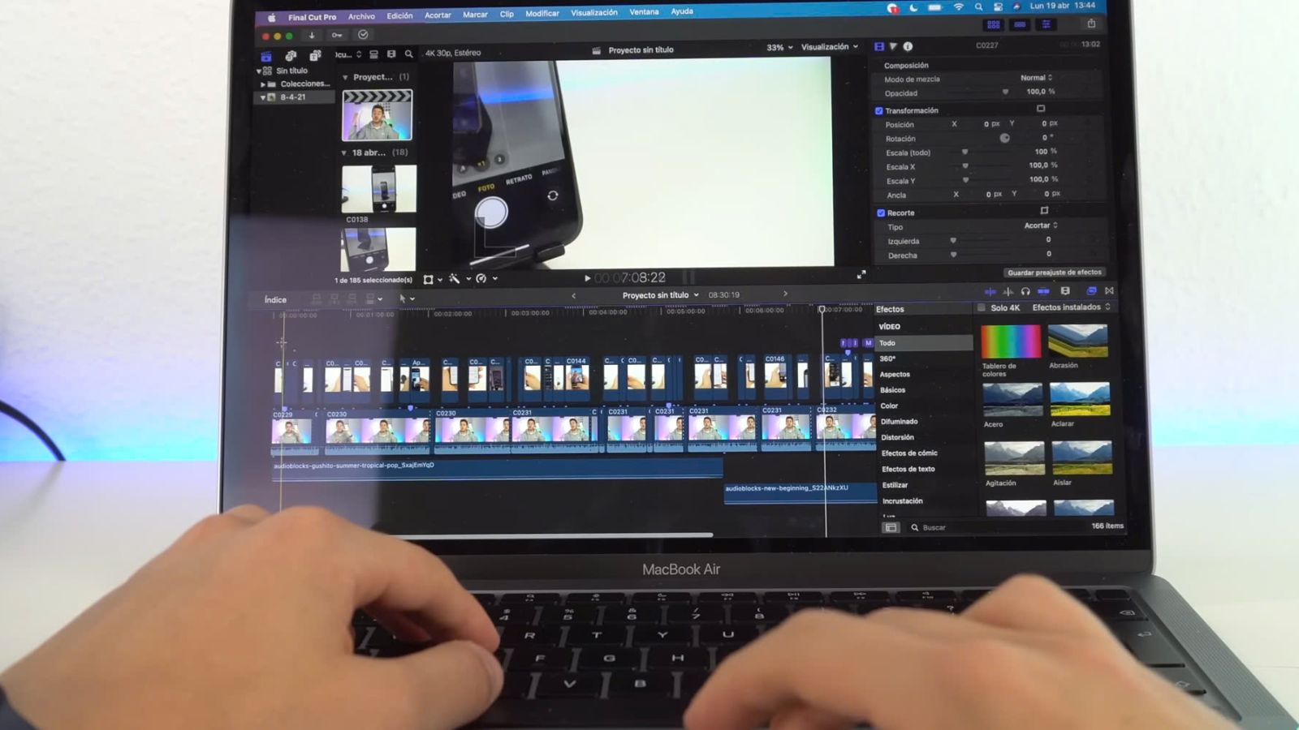Open background tasks checkmark icon

[x=363, y=35]
